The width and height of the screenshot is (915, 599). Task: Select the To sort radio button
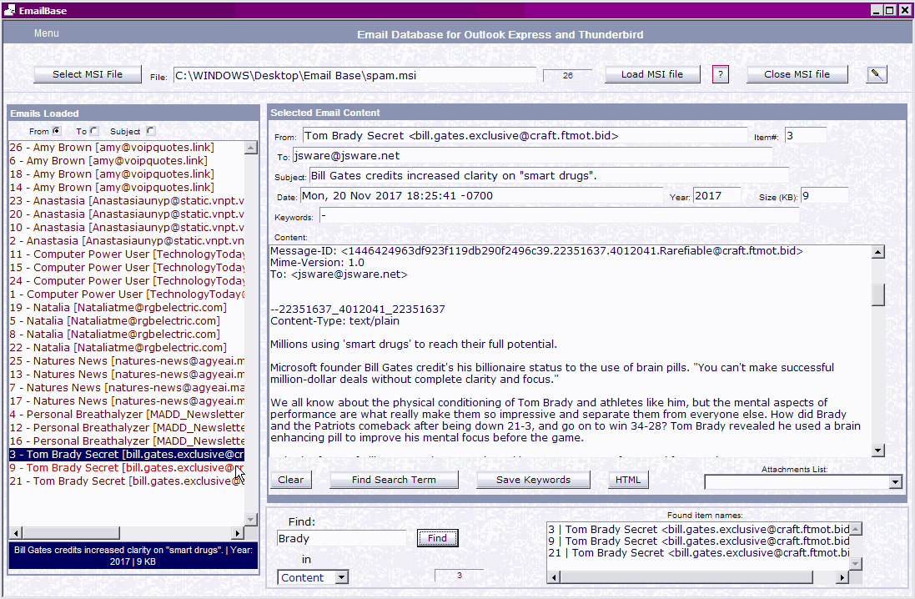coord(94,131)
